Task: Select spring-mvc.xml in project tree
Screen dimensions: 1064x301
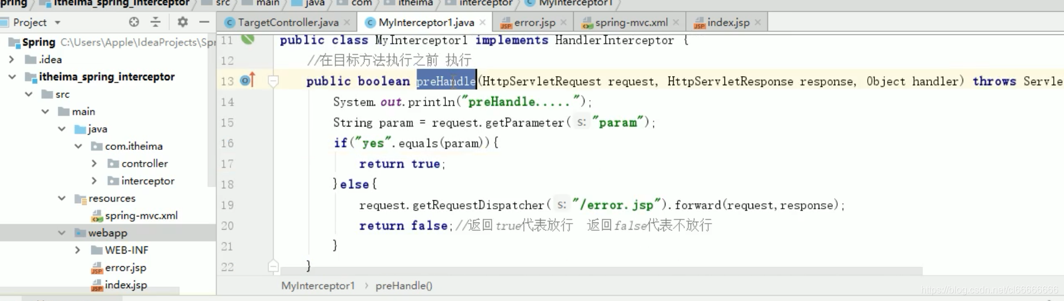Action: 141,215
